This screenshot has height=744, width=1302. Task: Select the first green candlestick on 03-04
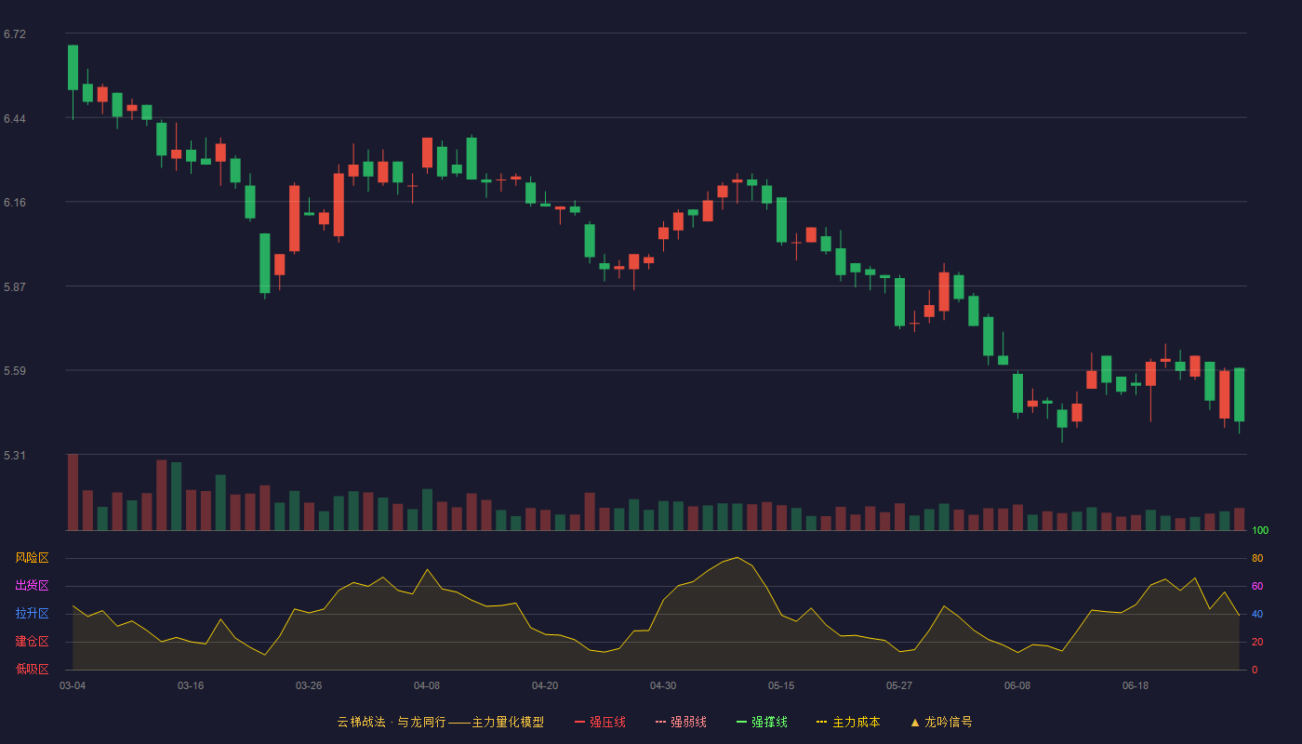[73, 67]
